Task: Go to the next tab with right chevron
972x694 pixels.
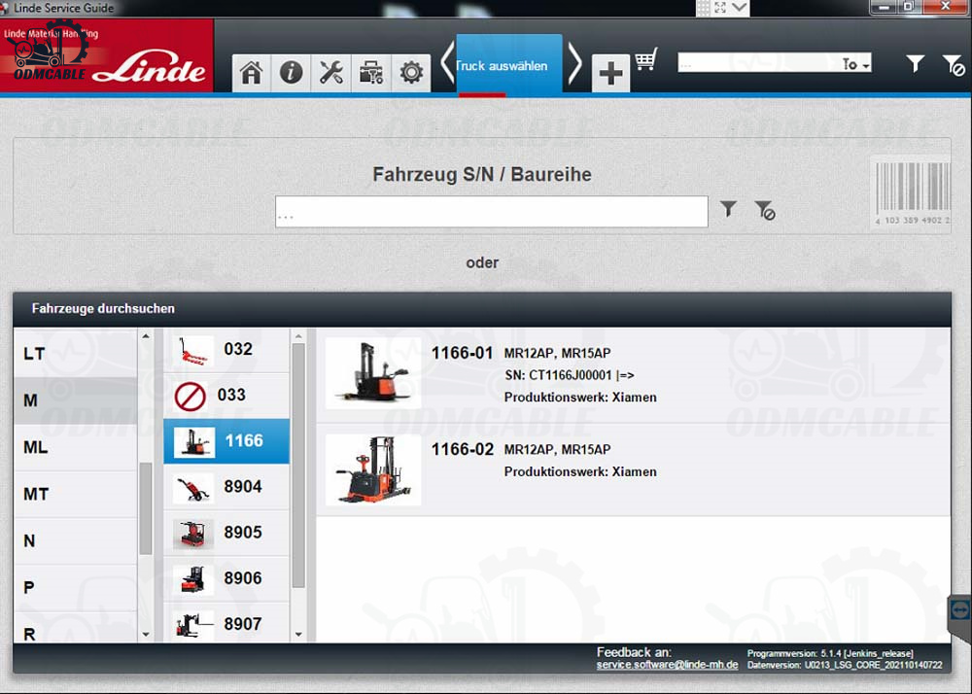Action: click(x=574, y=64)
